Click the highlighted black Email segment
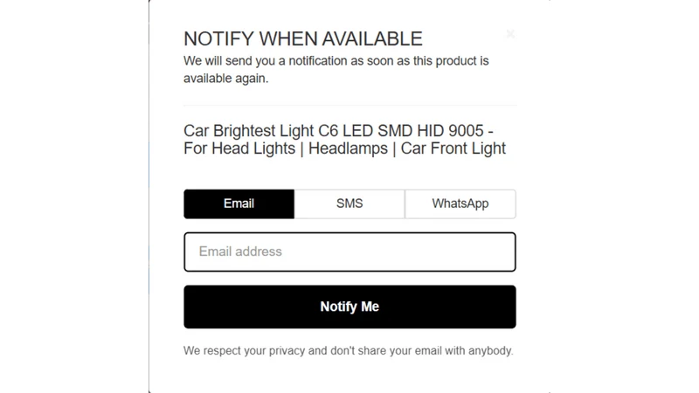Image resolution: width=699 pixels, height=393 pixels. click(x=239, y=203)
